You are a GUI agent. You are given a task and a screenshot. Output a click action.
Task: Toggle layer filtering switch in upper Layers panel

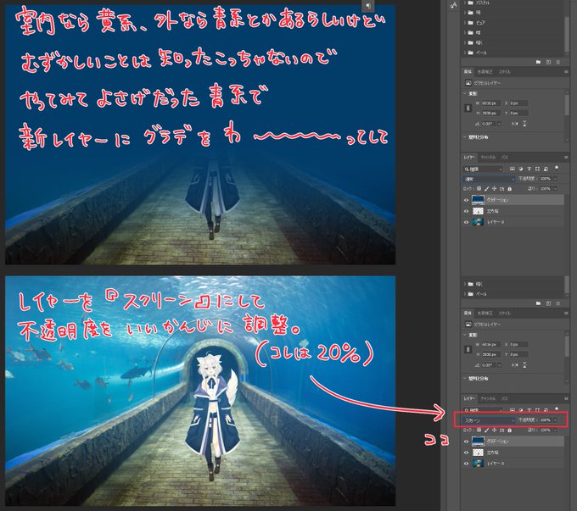point(557,168)
